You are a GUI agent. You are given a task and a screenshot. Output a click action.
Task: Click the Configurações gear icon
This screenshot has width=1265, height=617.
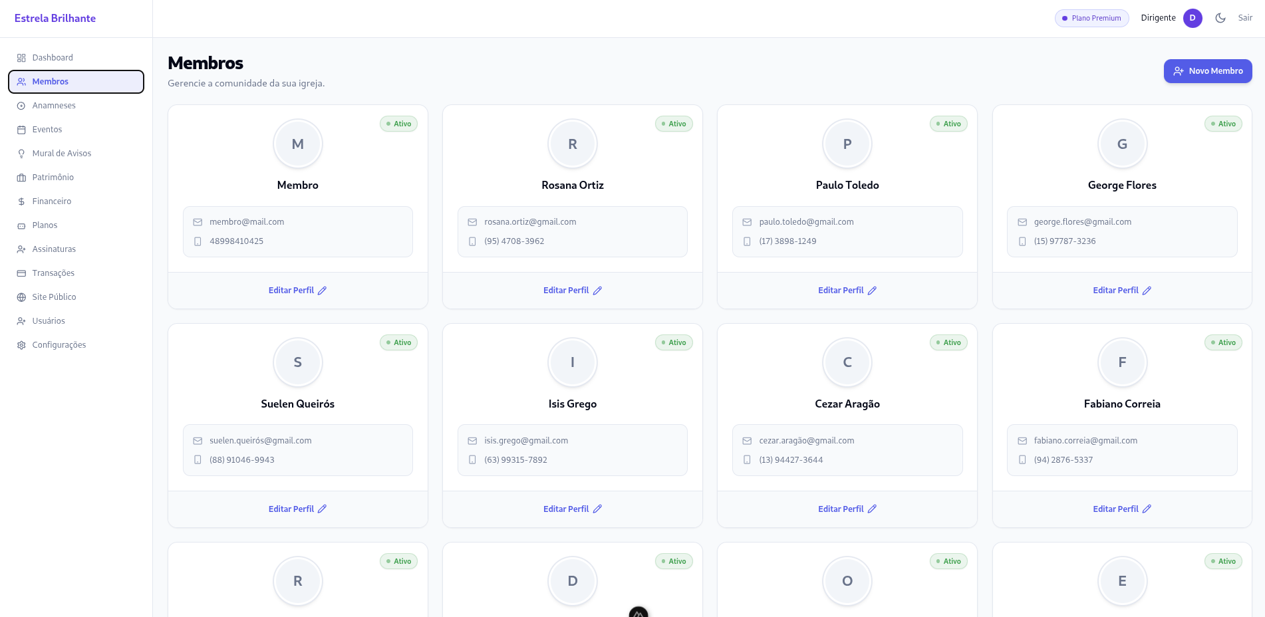(x=21, y=345)
